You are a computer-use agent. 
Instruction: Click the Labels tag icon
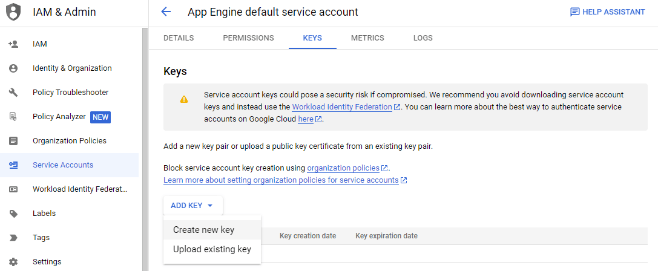pos(13,213)
